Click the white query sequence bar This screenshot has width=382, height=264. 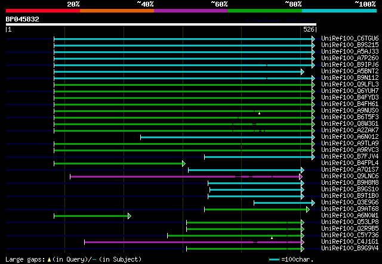tap(161, 24)
